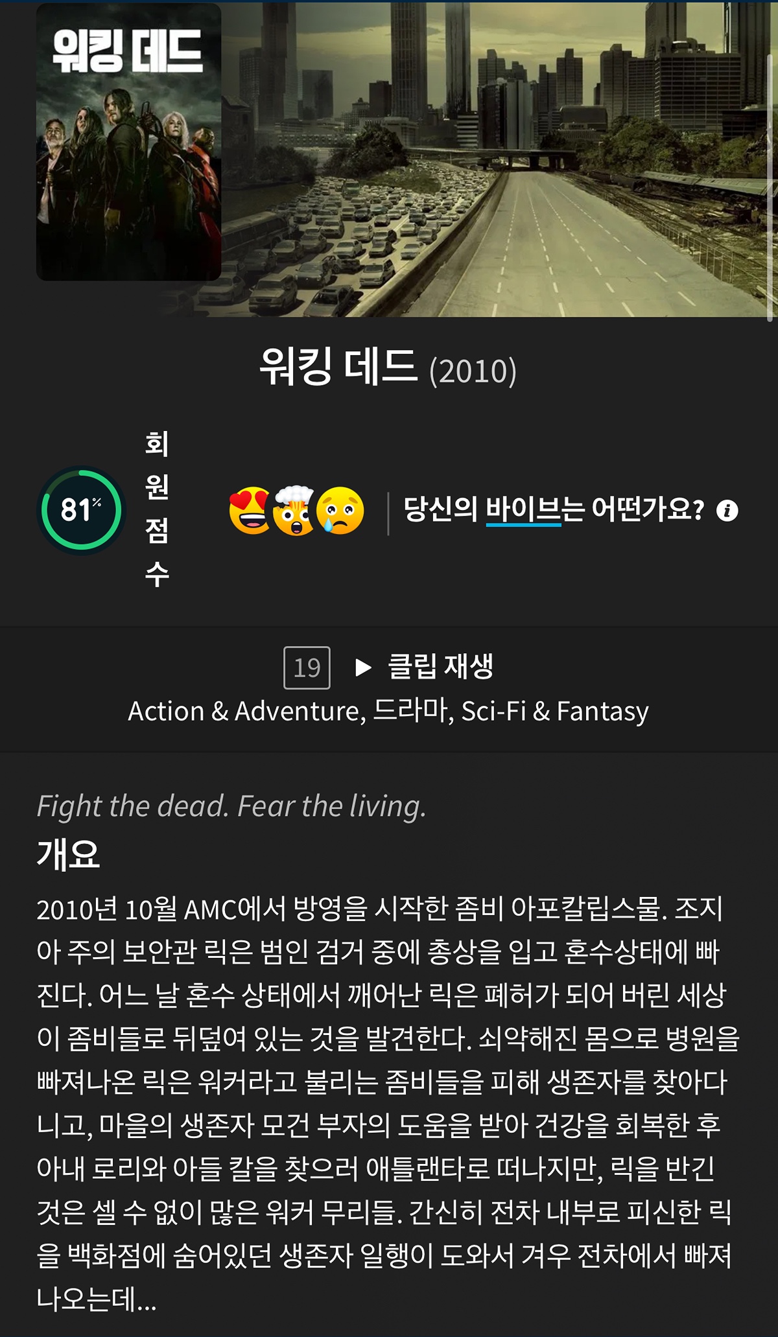Click the 당신의 바이브는 어떤가요? link
This screenshot has height=1337, width=778.
(554, 509)
